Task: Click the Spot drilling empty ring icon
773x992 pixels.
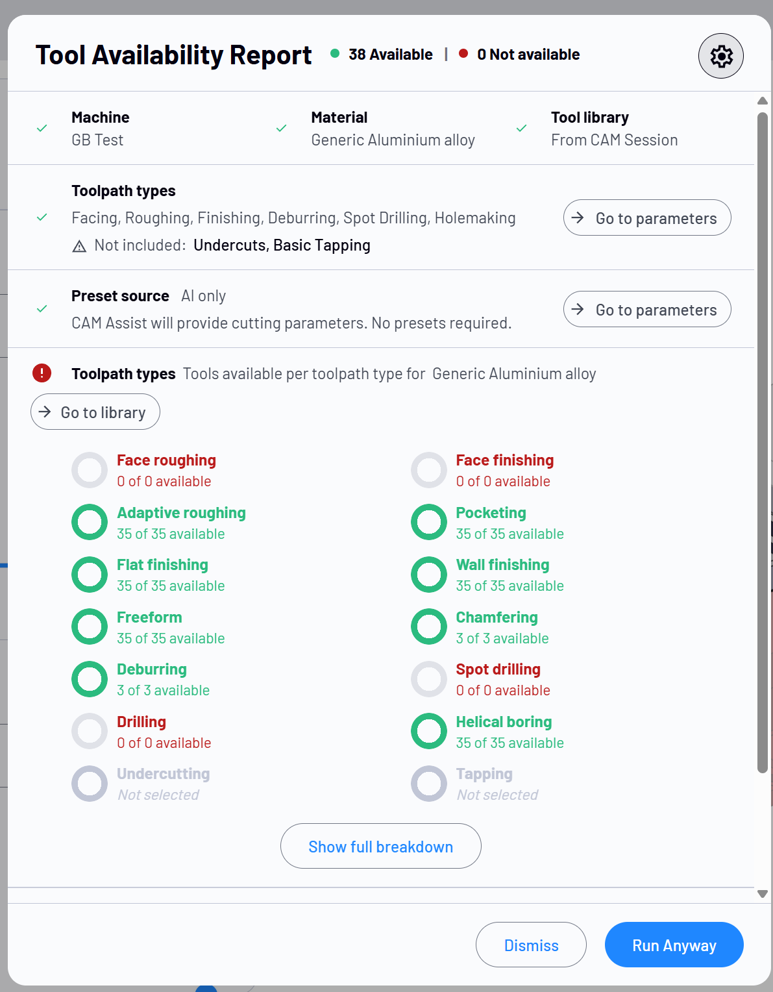Action: (429, 679)
